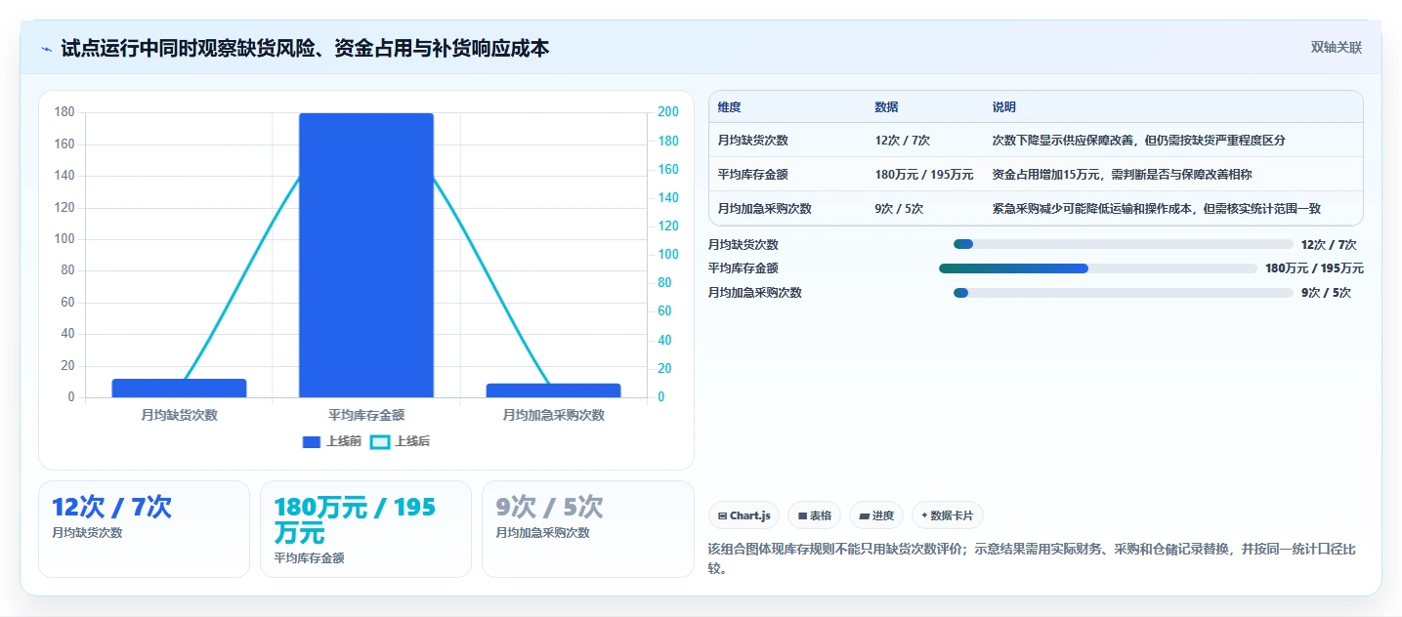
Task: Click the 月均加急采购次数 x-axis label
Action: tap(553, 415)
